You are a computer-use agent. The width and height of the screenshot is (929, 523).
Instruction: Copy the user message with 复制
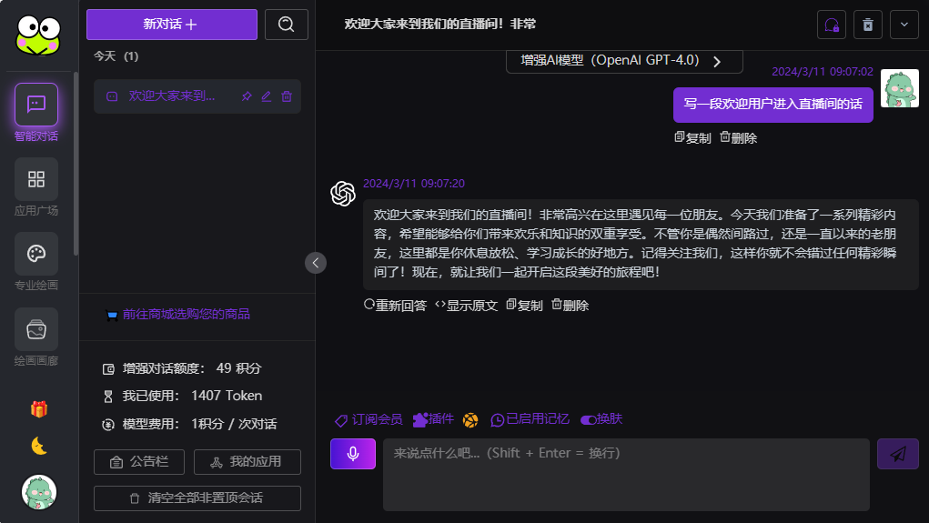[x=692, y=137]
